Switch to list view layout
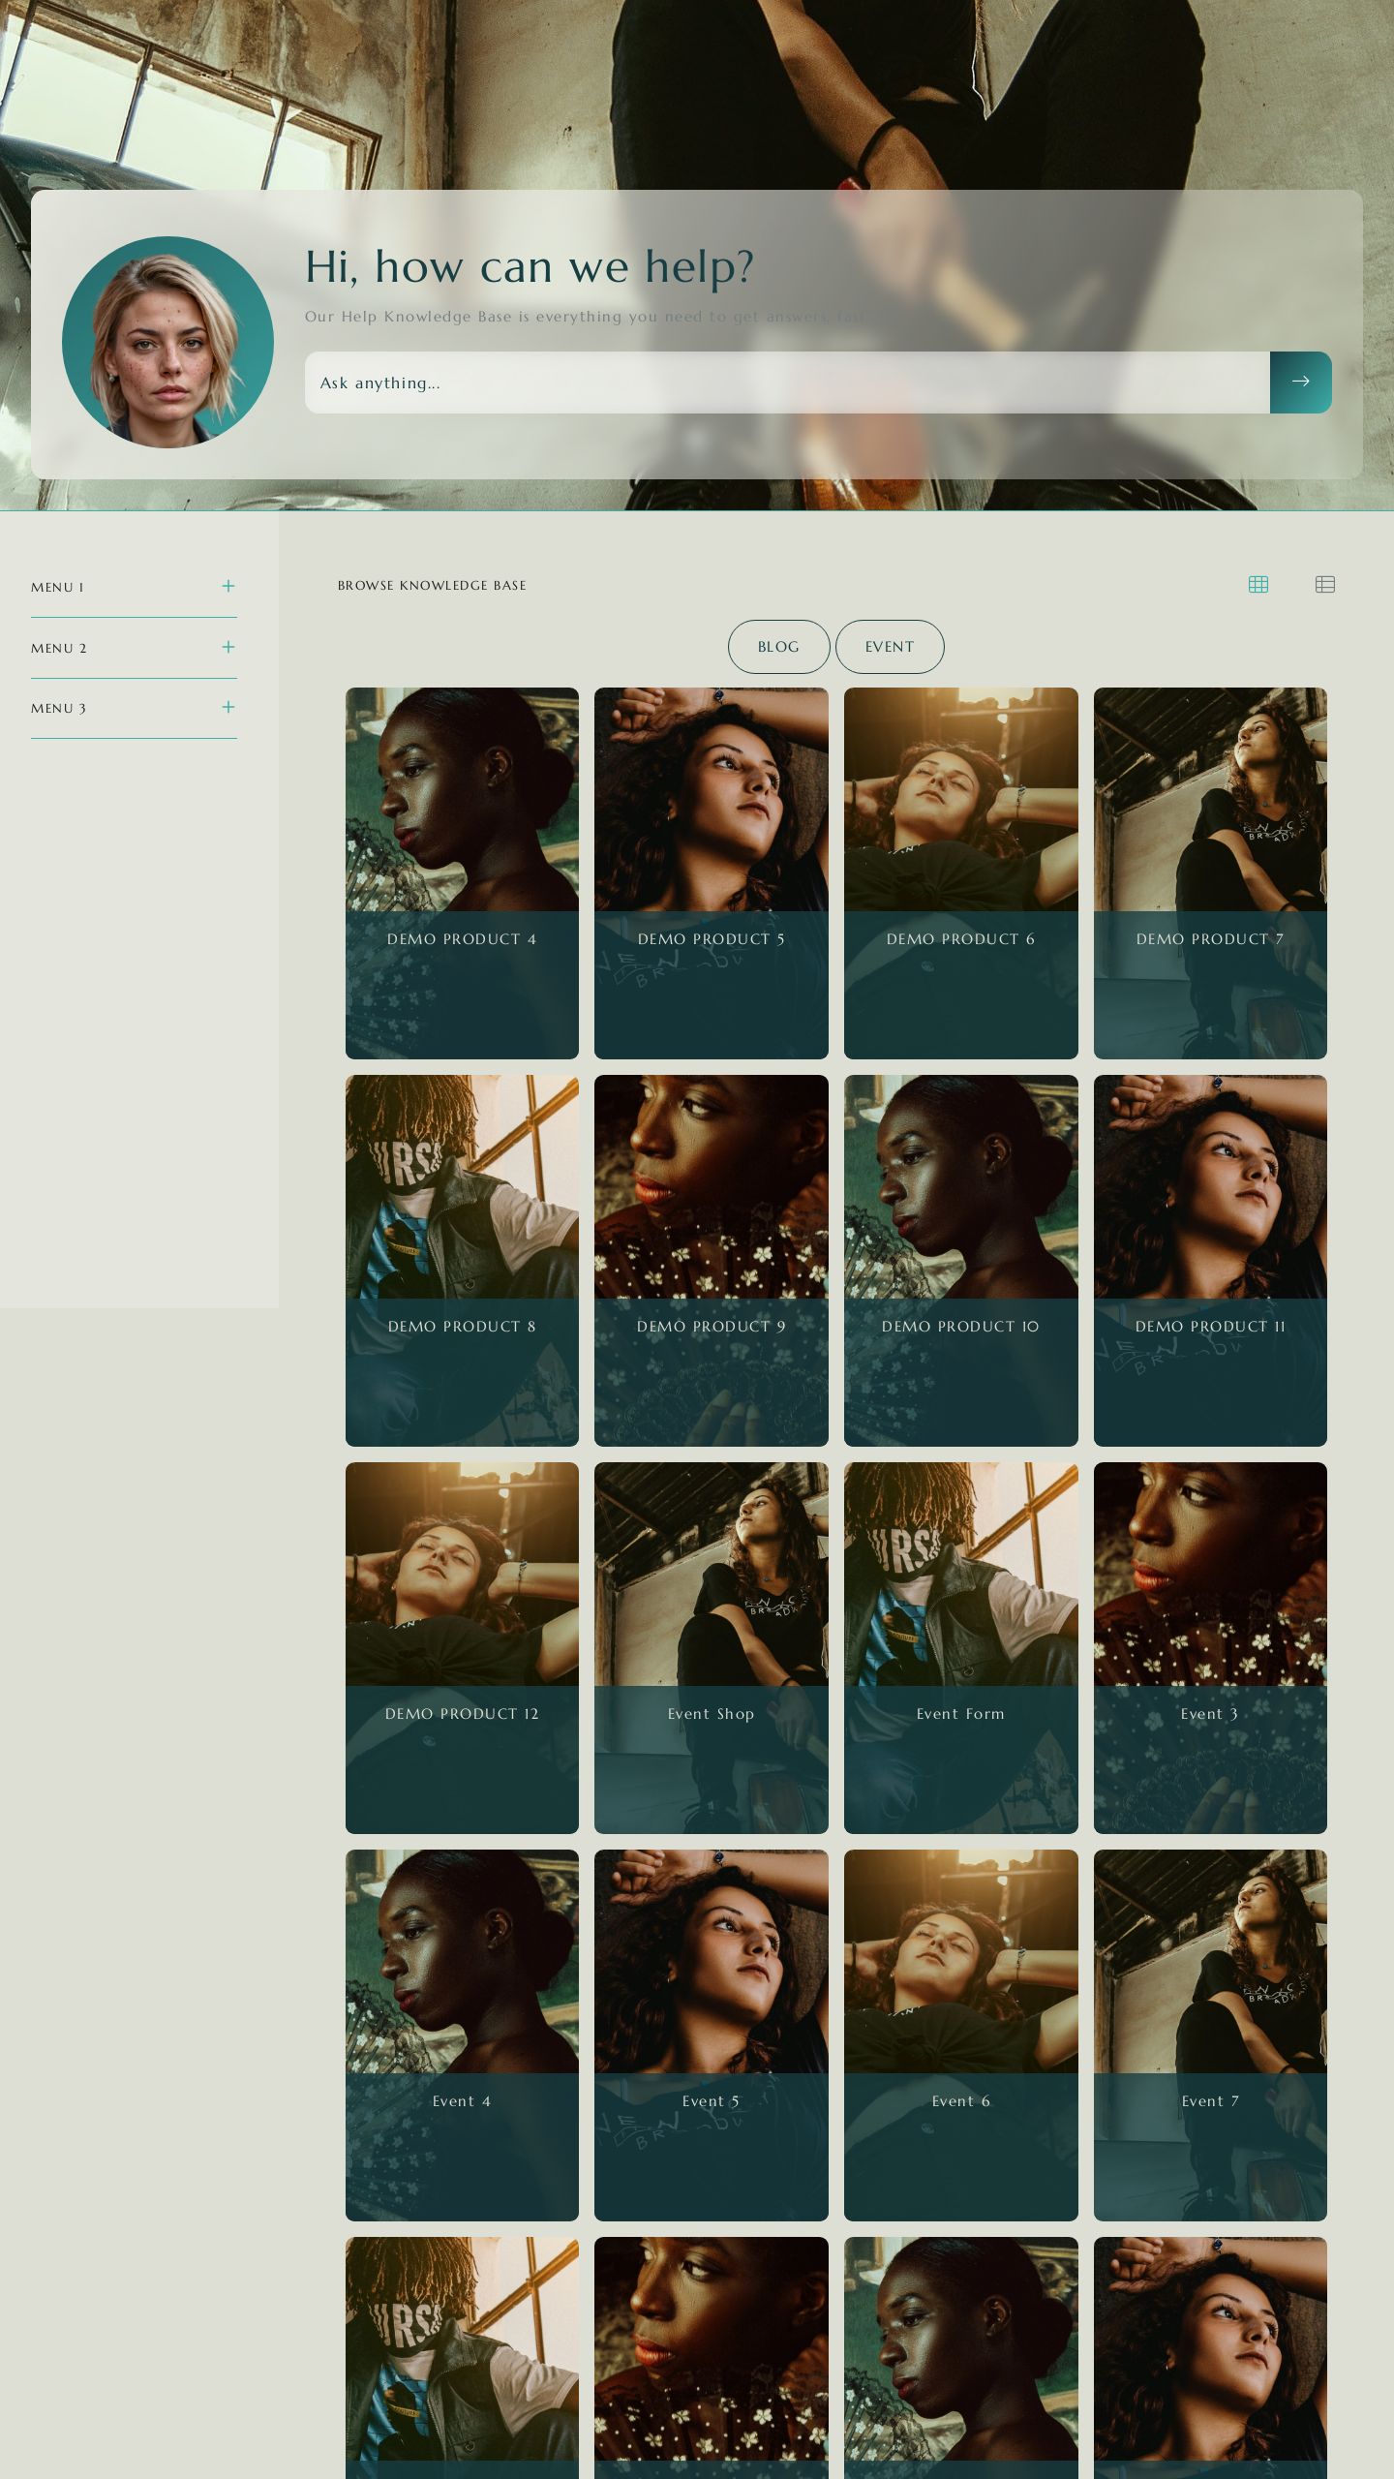The height and width of the screenshot is (2479, 1394). click(1324, 584)
